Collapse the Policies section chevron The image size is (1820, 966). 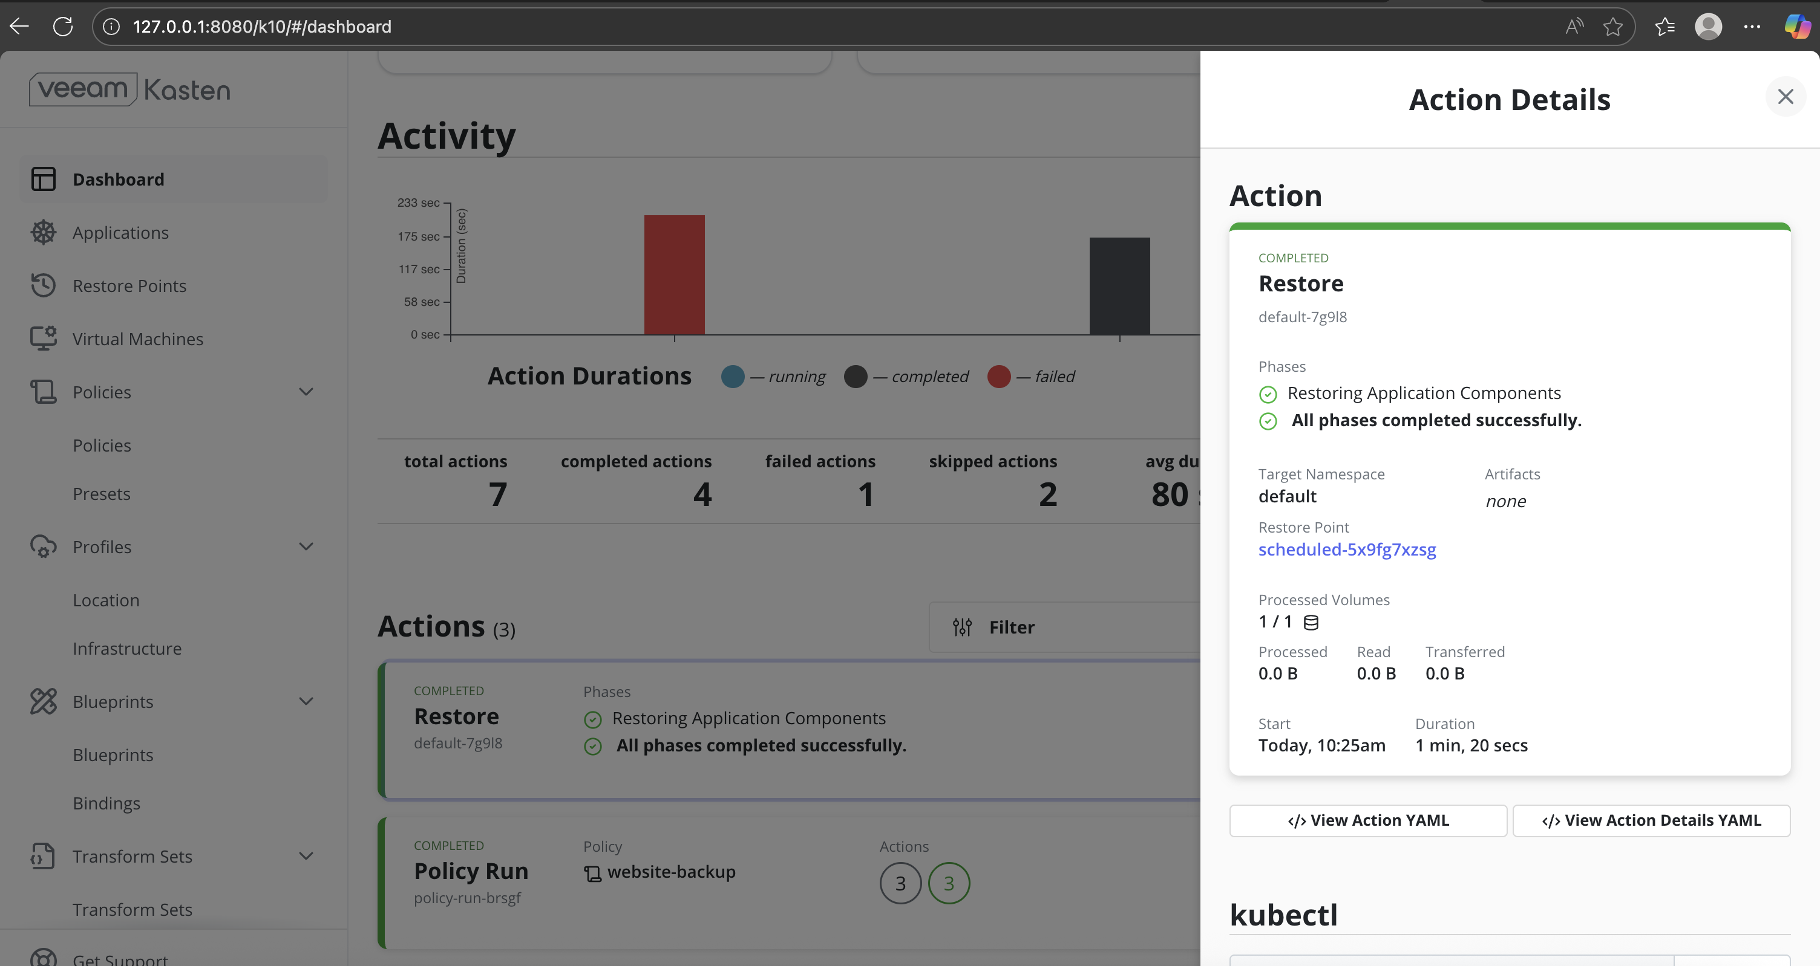(x=306, y=392)
